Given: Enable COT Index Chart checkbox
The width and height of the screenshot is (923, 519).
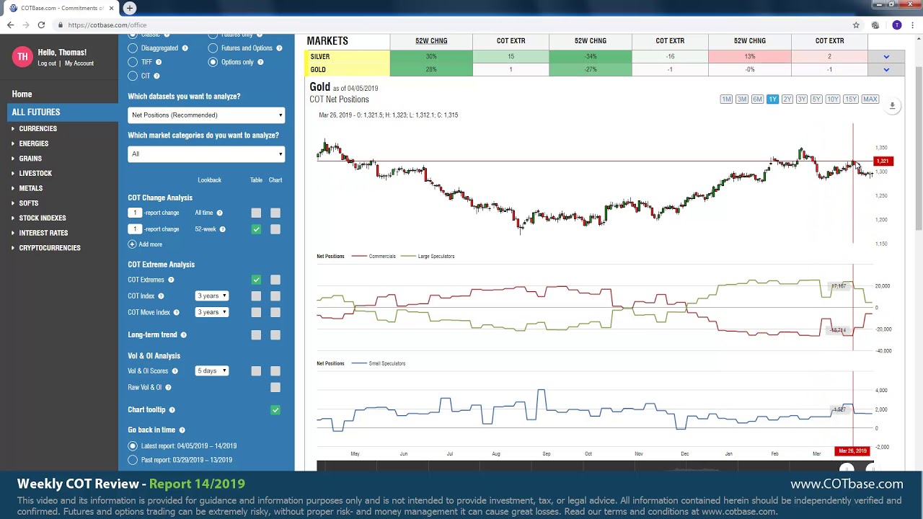Looking at the screenshot, I should pyautogui.click(x=275, y=296).
